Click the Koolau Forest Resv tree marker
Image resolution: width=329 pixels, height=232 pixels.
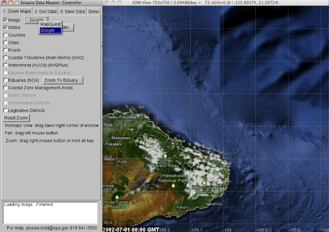pos(165,155)
